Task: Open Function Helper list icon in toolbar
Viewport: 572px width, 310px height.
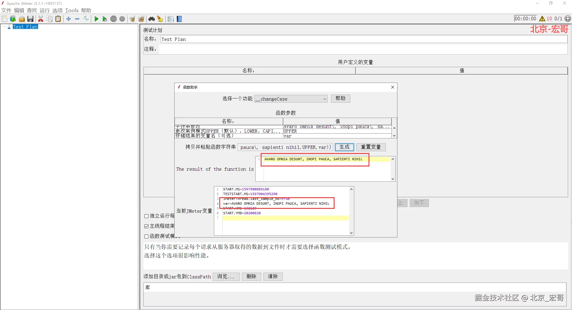Action: tap(170, 19)
